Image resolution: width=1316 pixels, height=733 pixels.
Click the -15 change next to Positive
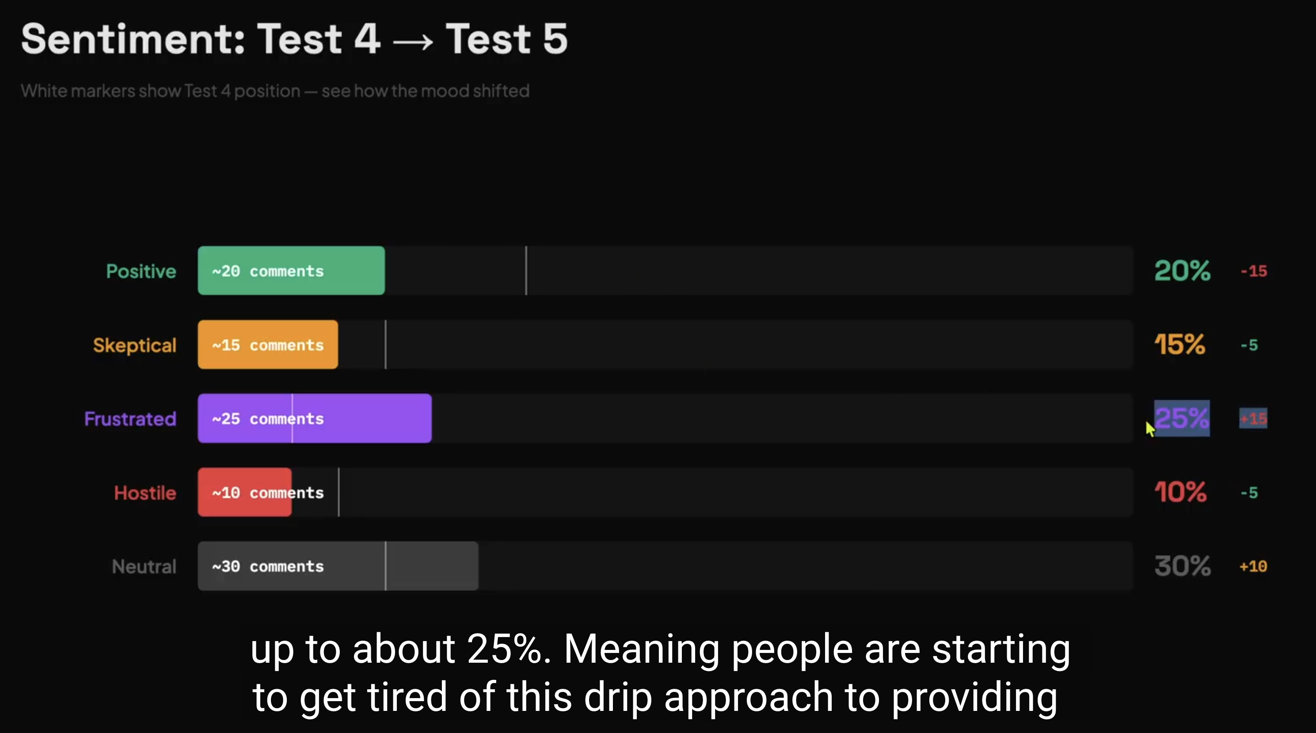[x=1254, y=271]
